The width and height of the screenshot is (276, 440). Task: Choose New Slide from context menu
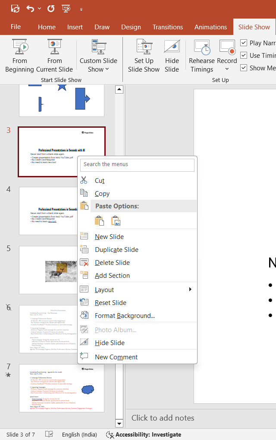click(137, 236)
